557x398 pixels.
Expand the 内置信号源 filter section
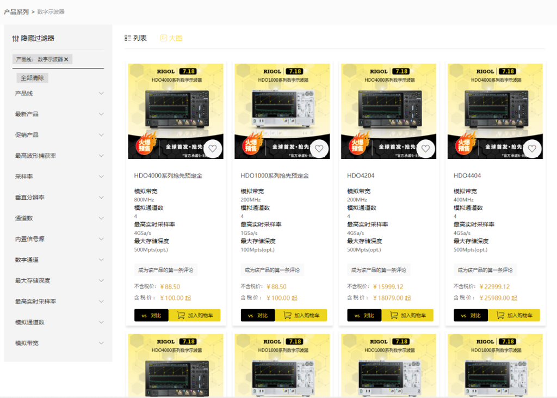coord(59,239)
